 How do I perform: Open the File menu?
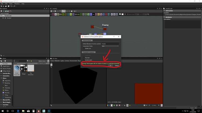point(2,4)
